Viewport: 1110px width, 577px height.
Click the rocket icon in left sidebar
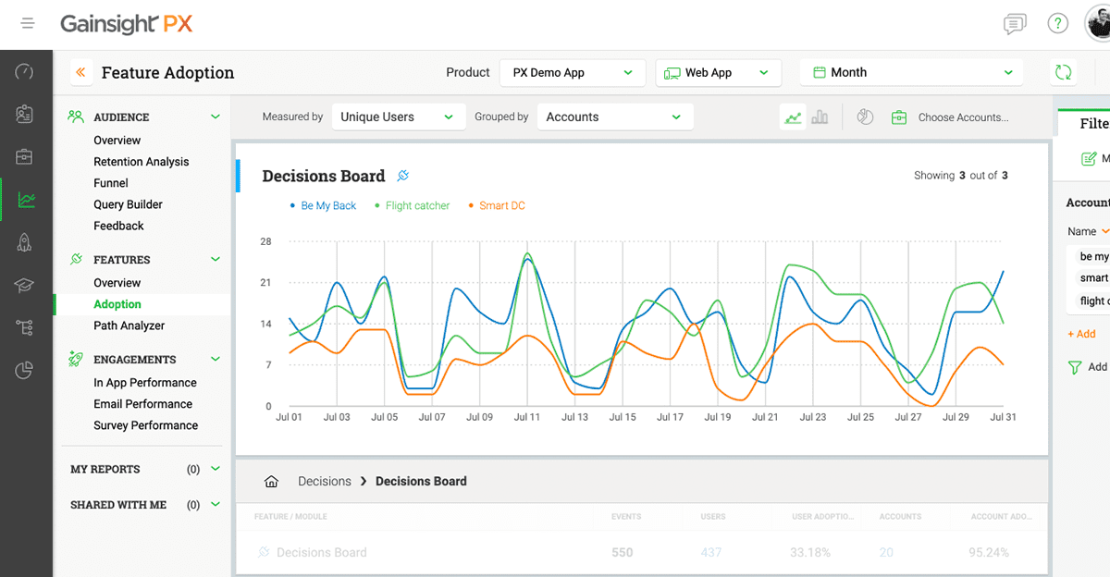pyautogui.click(x=25, y=242)
